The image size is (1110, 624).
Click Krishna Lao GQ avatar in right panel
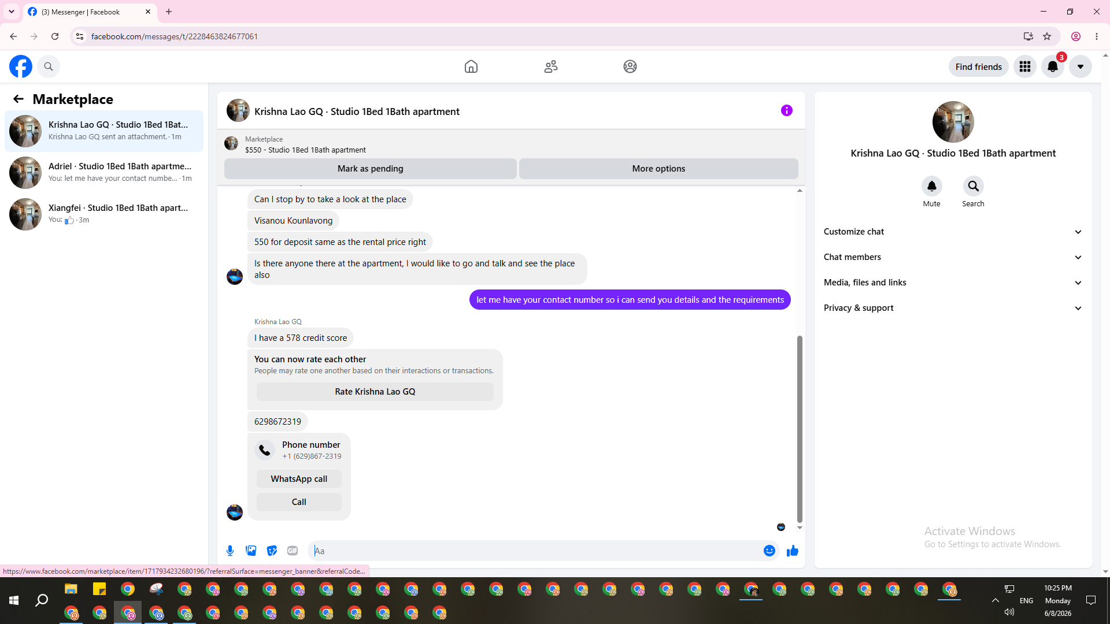pyautogui.click(x=953, y=122)
